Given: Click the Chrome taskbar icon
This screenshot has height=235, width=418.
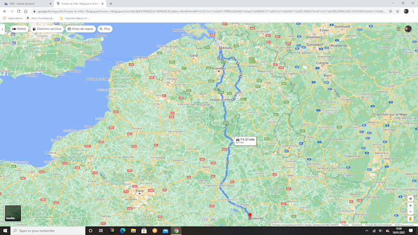Looking at the screenshot, I should point(176,231).
